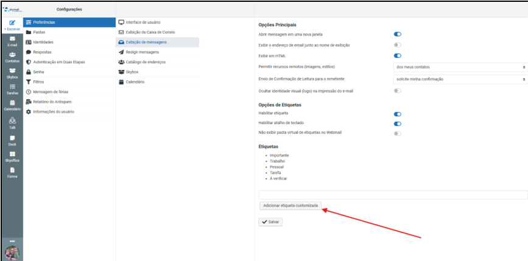Screen dimensions: 528x261
Task: Select 'Redigir mensagens' in the preferences list
Action: click(141, 52)
